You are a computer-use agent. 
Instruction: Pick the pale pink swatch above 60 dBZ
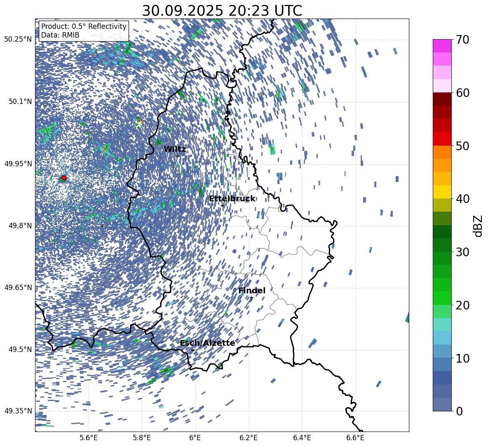click(x=442, y=86)
